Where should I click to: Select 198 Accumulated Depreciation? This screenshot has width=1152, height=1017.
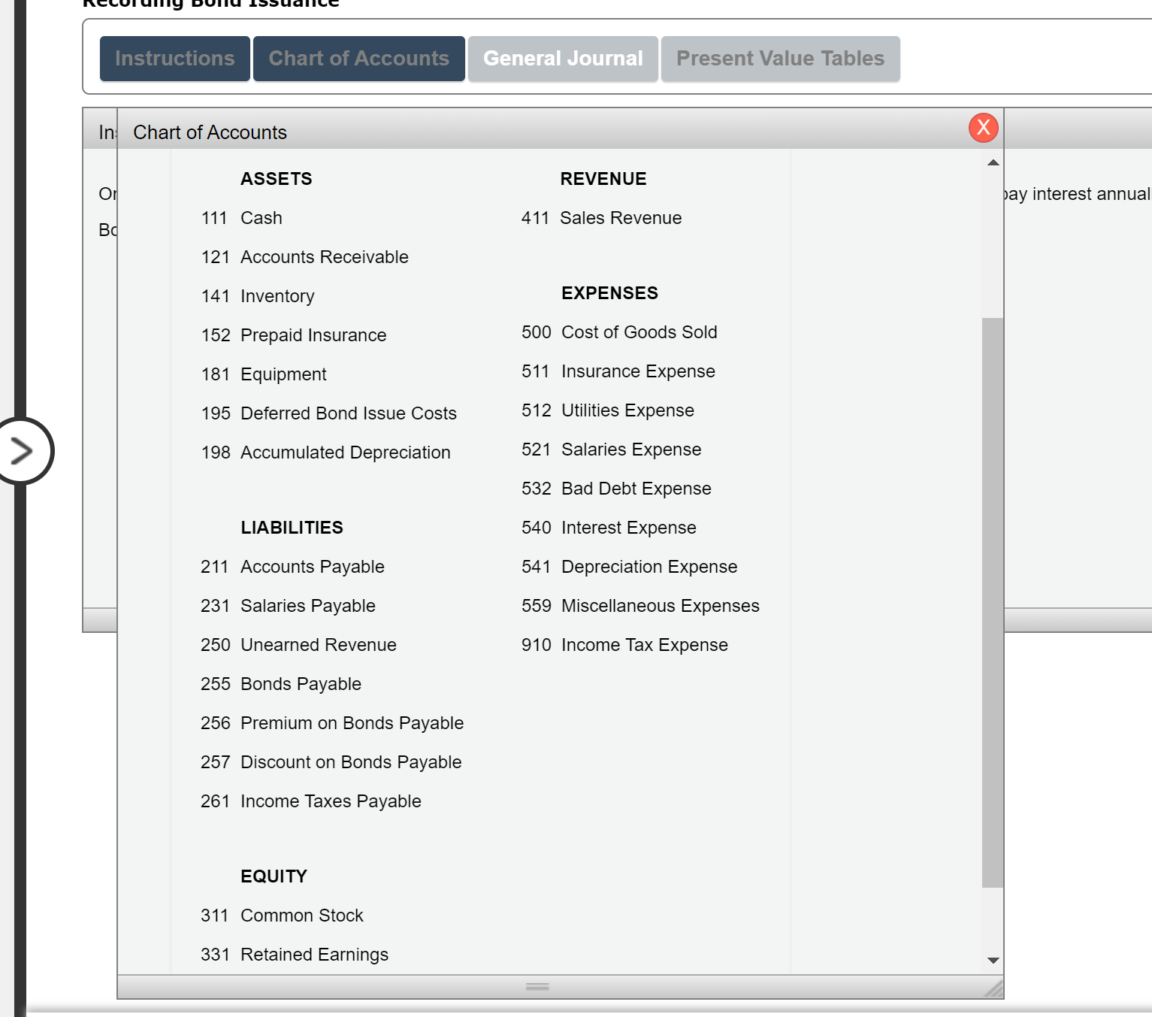326,453
